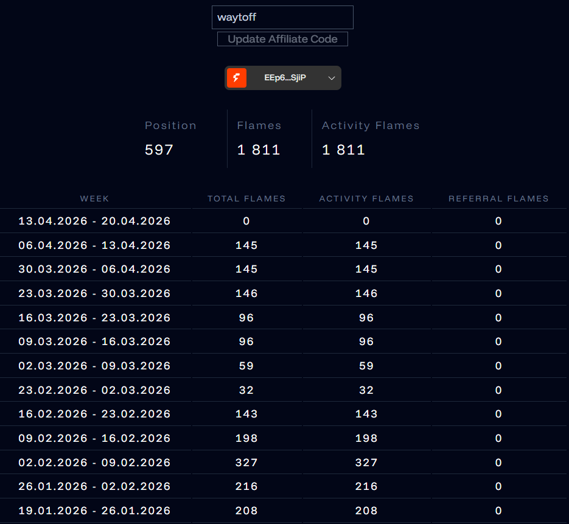This screenshot has width=569, height=524.
Task: Click activity flames value 327
Action: pos(366,463)
